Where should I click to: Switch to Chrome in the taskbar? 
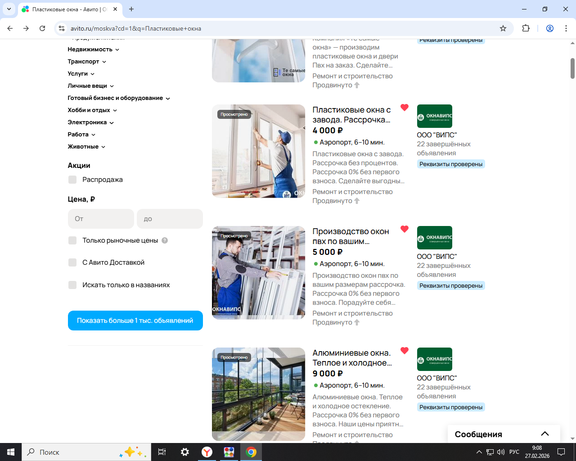[x=251, y=452]
